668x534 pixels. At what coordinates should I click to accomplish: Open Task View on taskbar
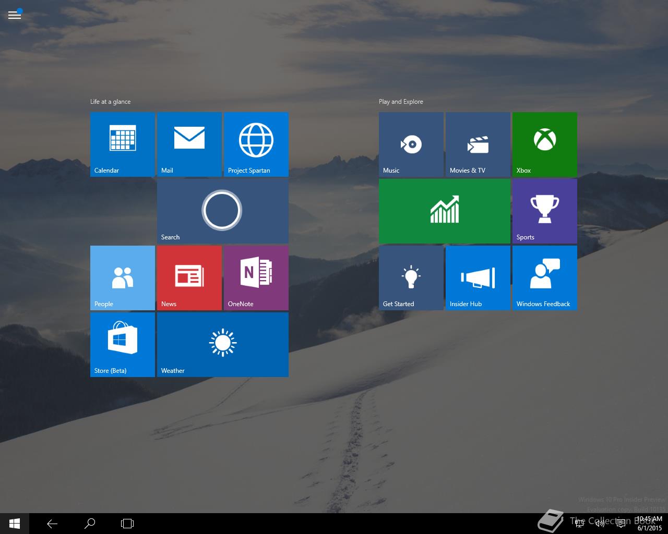pyautogui.click(x=127, y=524)
